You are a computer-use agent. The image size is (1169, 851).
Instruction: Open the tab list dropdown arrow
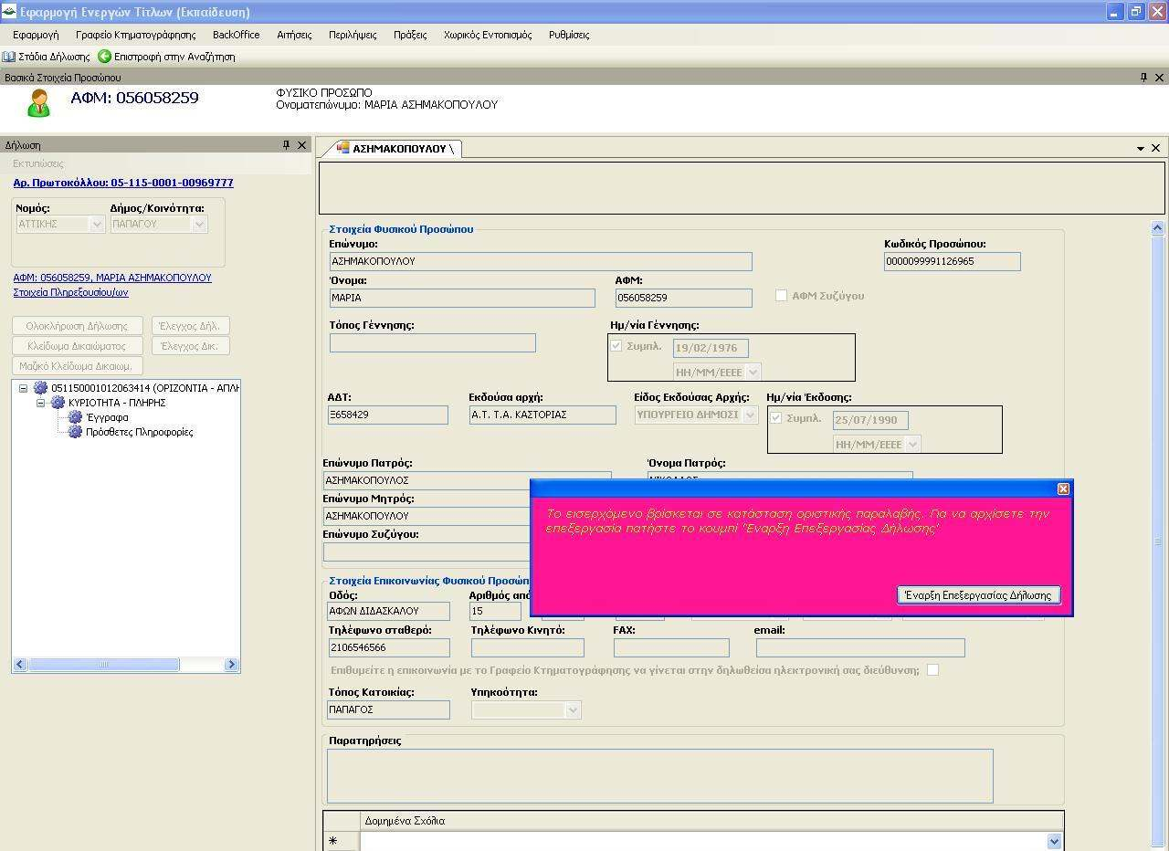tap(1141, 148)
